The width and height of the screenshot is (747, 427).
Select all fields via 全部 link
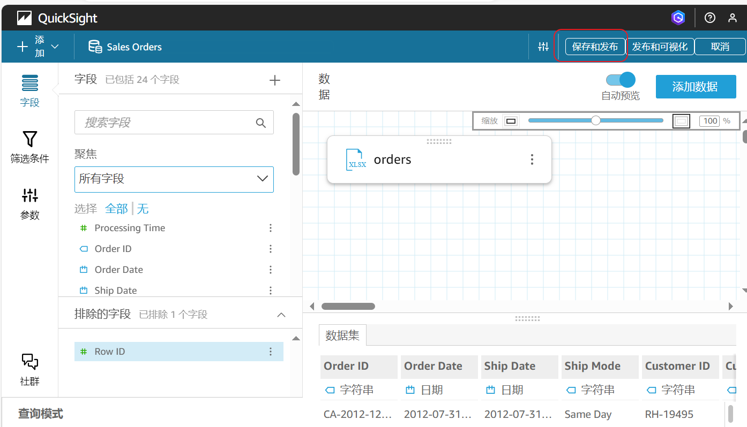[x=116, y=209]
